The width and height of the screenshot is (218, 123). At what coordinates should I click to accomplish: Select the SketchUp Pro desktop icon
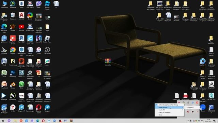point(21,51)
